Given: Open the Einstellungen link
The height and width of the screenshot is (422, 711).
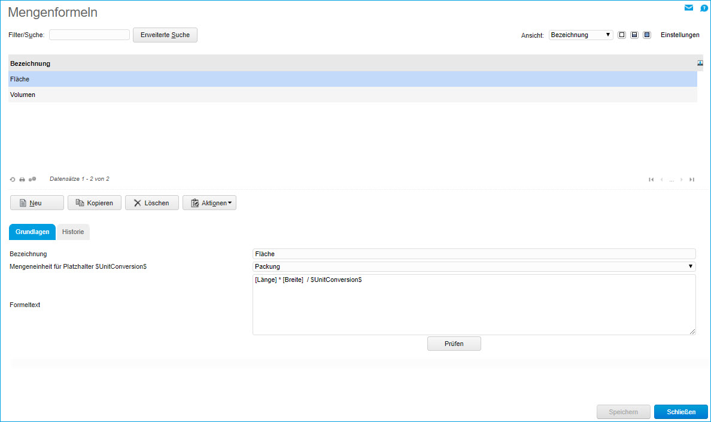Looking at the screenshot, I should click(x=680, y=35).
